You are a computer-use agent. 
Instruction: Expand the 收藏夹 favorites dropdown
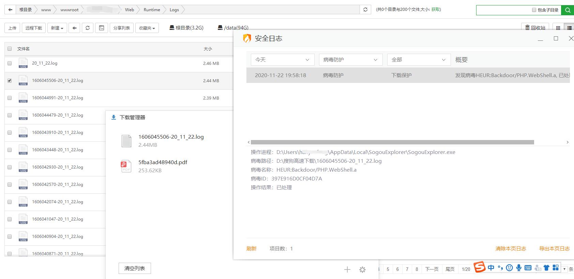pyautogui.click(x=147, y=28)
